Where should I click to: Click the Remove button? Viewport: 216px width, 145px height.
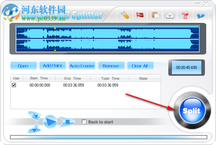[x=111, y=66]
